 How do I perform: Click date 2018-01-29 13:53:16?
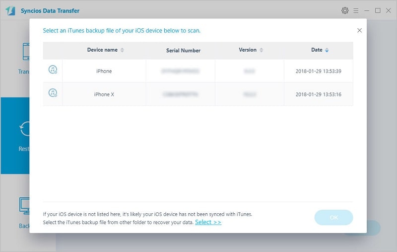click(x=318, y=94)
